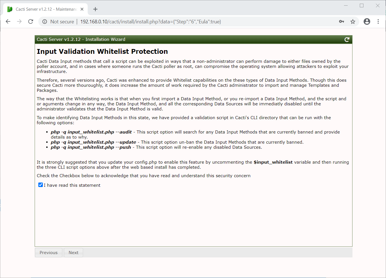Reload the page with browser reload icon
This screenshot has width=386, height=278.
(31, 21)
